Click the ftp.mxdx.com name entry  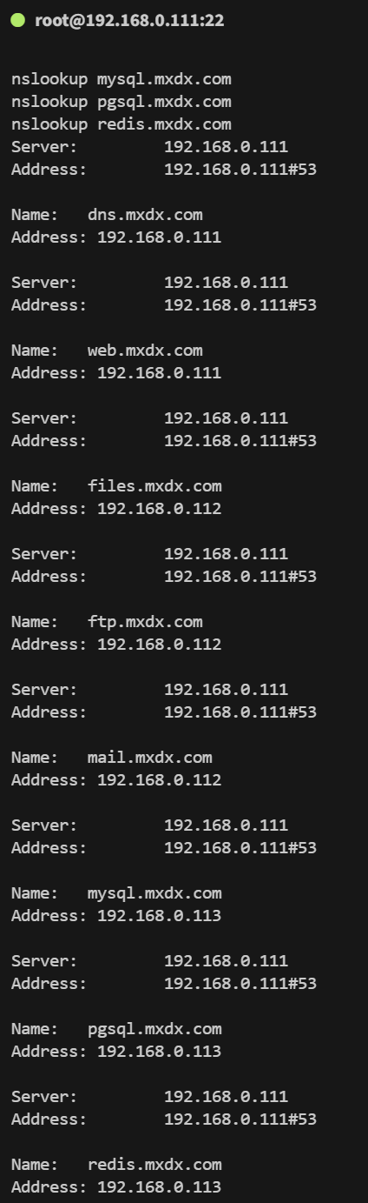tap(145, 622)
